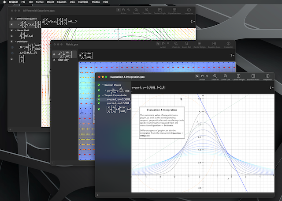The image size is (282, 201).
Task: Select the Evaluation & Integration text box on graph
Action: pyautogui.click(x=162, y=122)
